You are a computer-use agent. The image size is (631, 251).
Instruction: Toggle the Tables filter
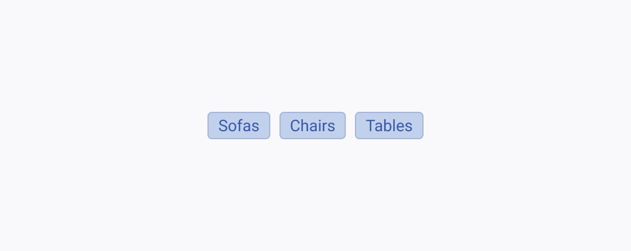point(389,125)
